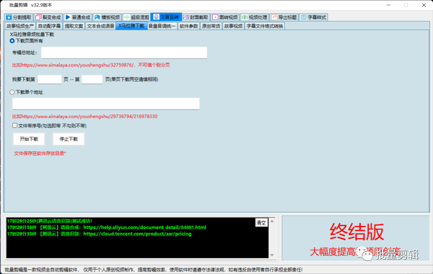Image resolution: width=433 pixels, height=274 pixels.
Task: Switch to 字幕文件格式转换 sub-tab
Action: pos(265,26)
